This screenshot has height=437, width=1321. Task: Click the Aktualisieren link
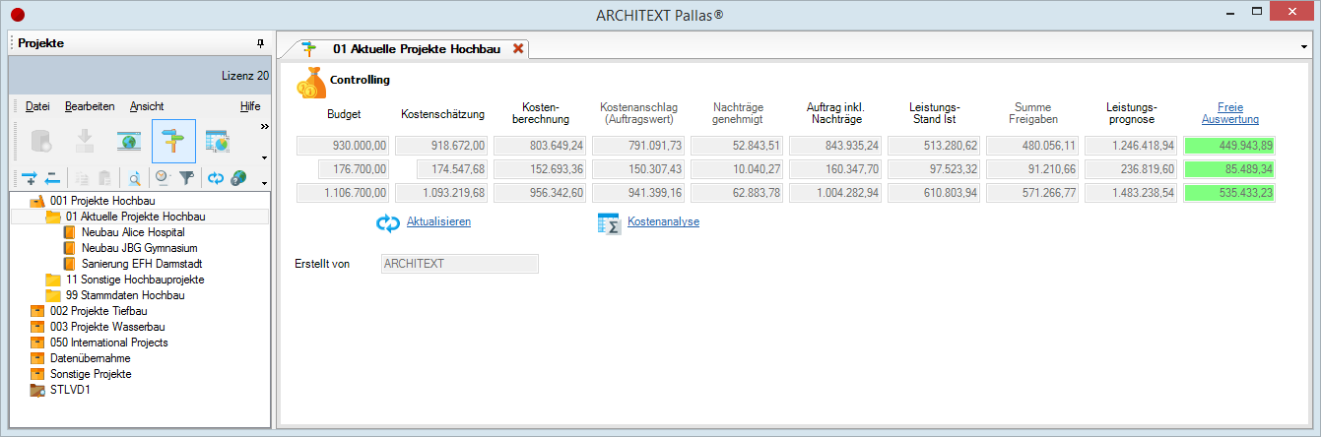438,222
